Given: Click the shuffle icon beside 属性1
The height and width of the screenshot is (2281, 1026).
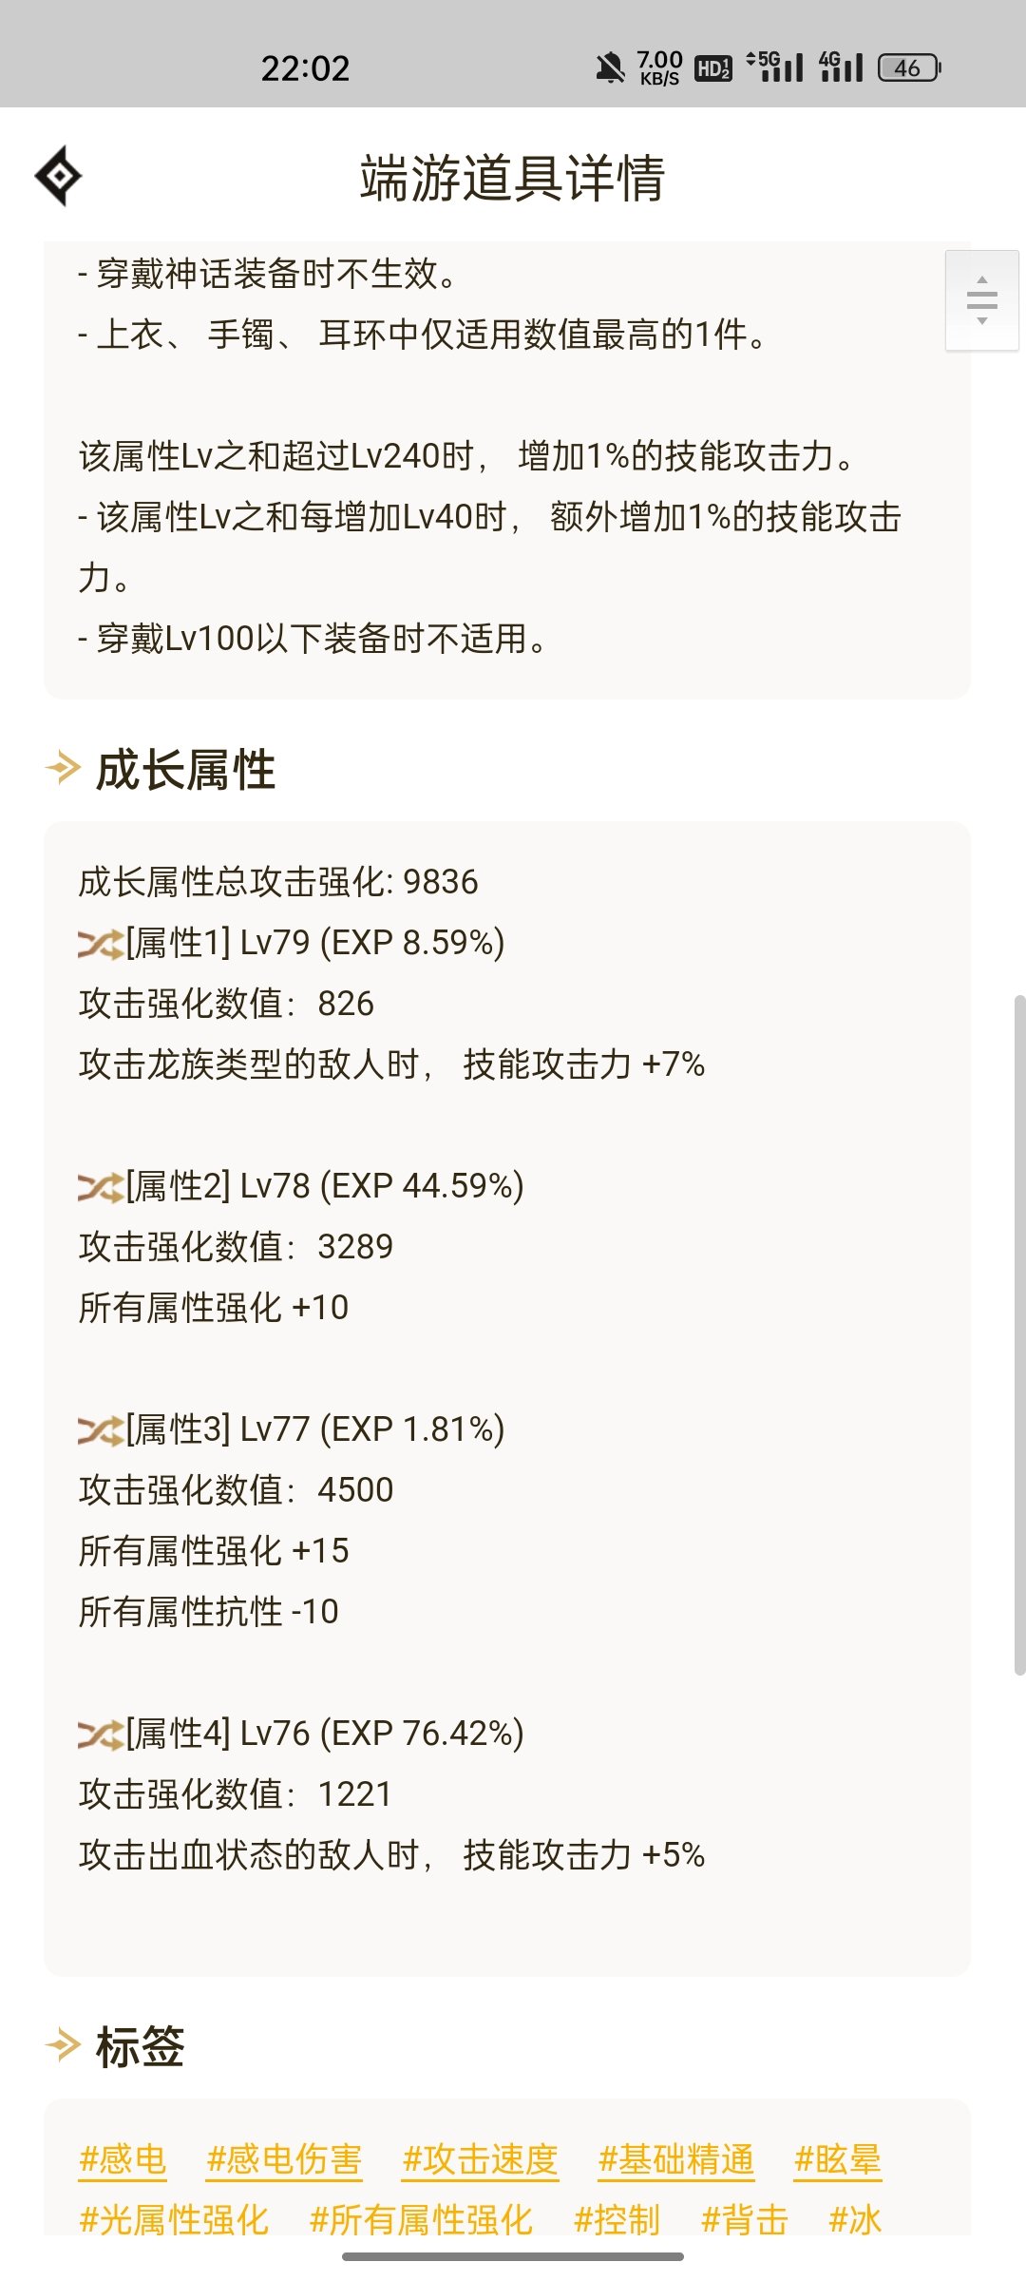Looking at the screenshot, I should click(101, 944).
